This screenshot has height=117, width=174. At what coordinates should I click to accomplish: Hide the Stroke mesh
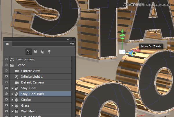pos(6,99)
